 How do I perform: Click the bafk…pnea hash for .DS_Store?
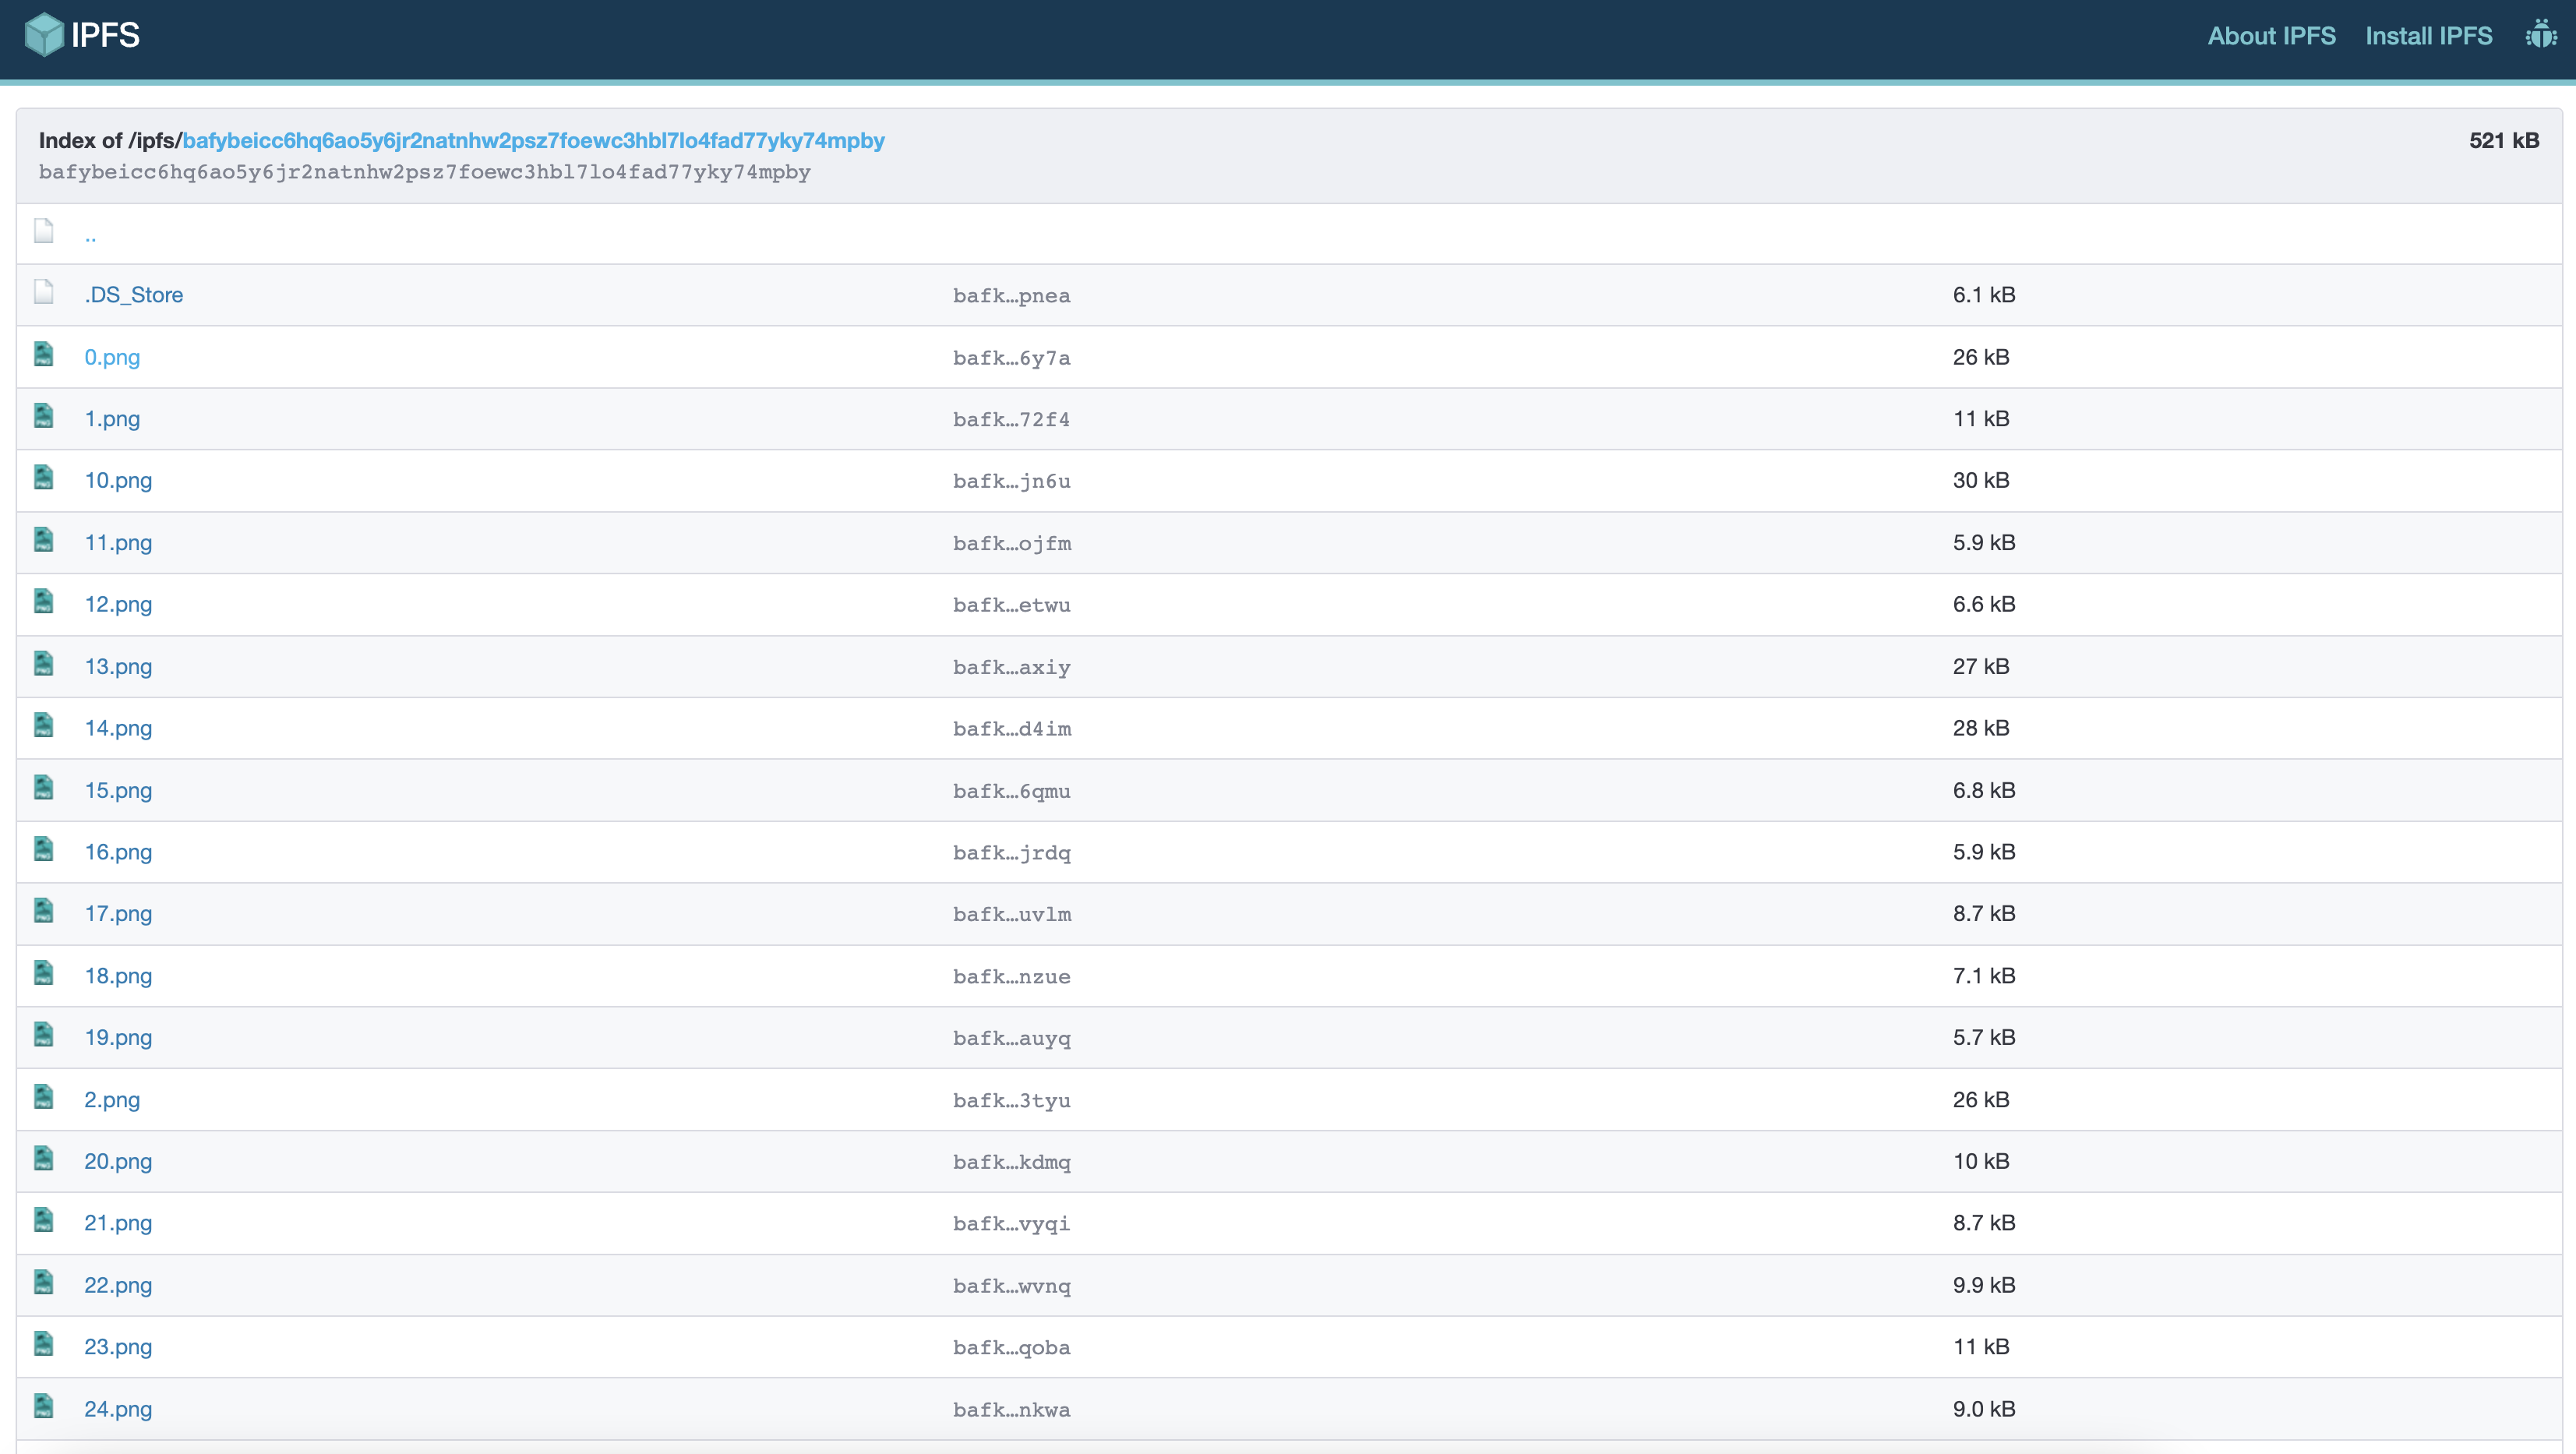tap(1011, 296)
